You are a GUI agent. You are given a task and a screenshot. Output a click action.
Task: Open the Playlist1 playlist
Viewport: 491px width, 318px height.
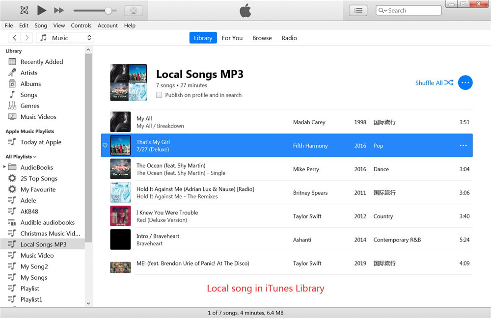click(x=31, y=299)
